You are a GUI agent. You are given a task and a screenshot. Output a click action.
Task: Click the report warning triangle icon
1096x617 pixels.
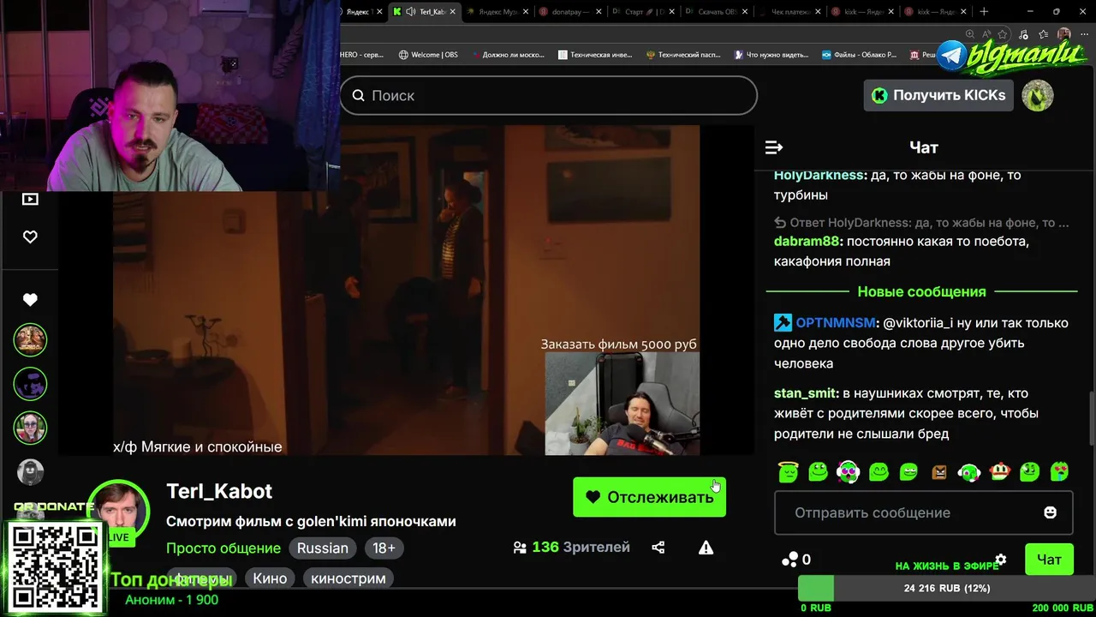[706, 548]
